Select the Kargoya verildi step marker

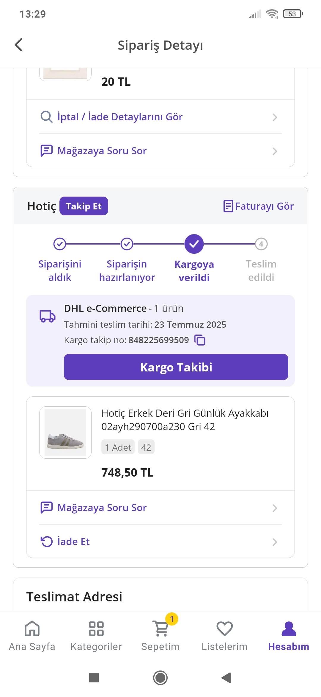click(194, 244)
